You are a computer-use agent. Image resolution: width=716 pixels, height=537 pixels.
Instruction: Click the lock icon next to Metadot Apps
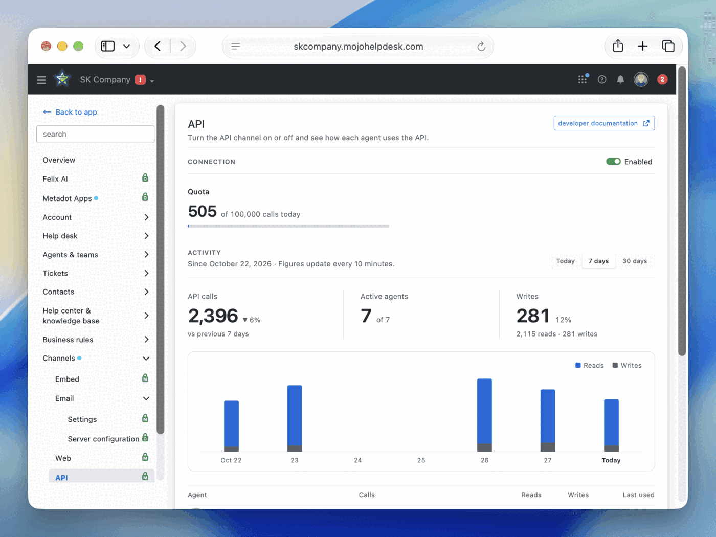(145, 197)
